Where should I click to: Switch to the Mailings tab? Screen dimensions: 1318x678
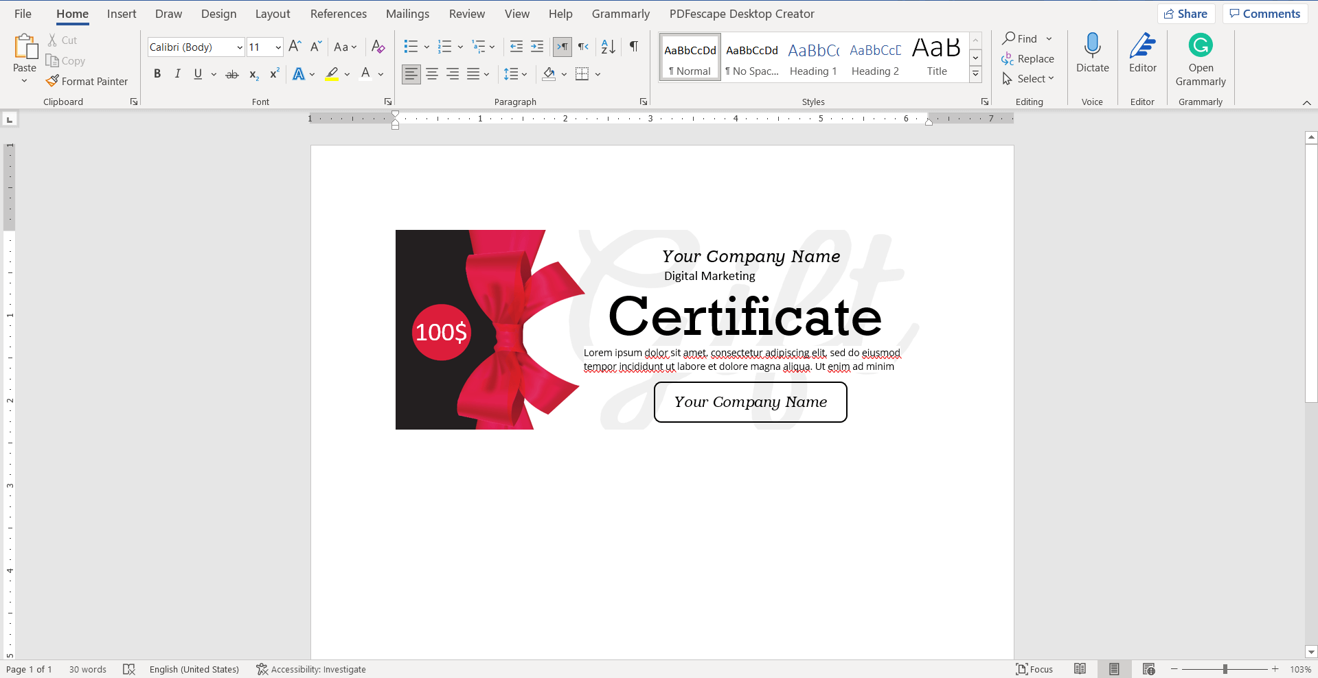pyautogui.click(x=407, y=14)
